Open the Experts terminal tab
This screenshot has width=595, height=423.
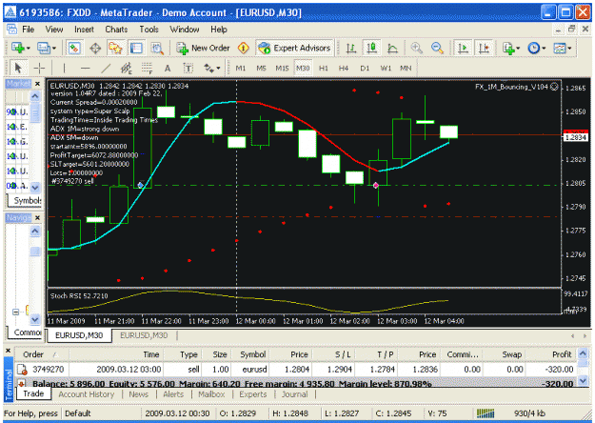[253, 394]
